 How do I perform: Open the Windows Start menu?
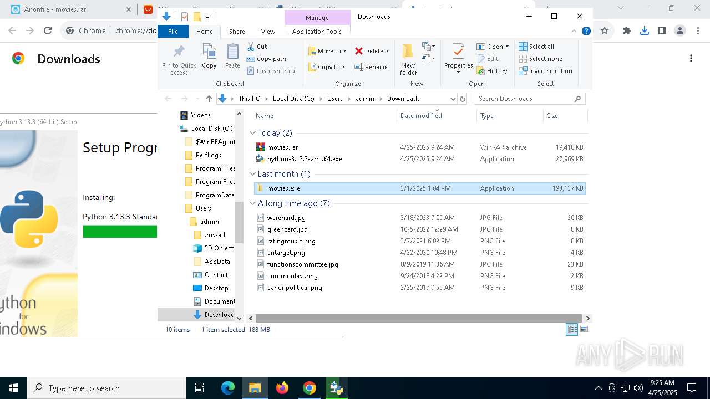click(13, 388)
